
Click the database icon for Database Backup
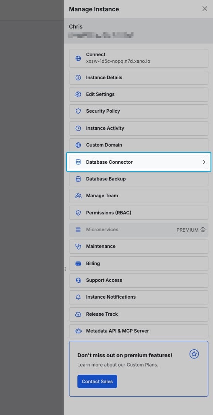78,179
